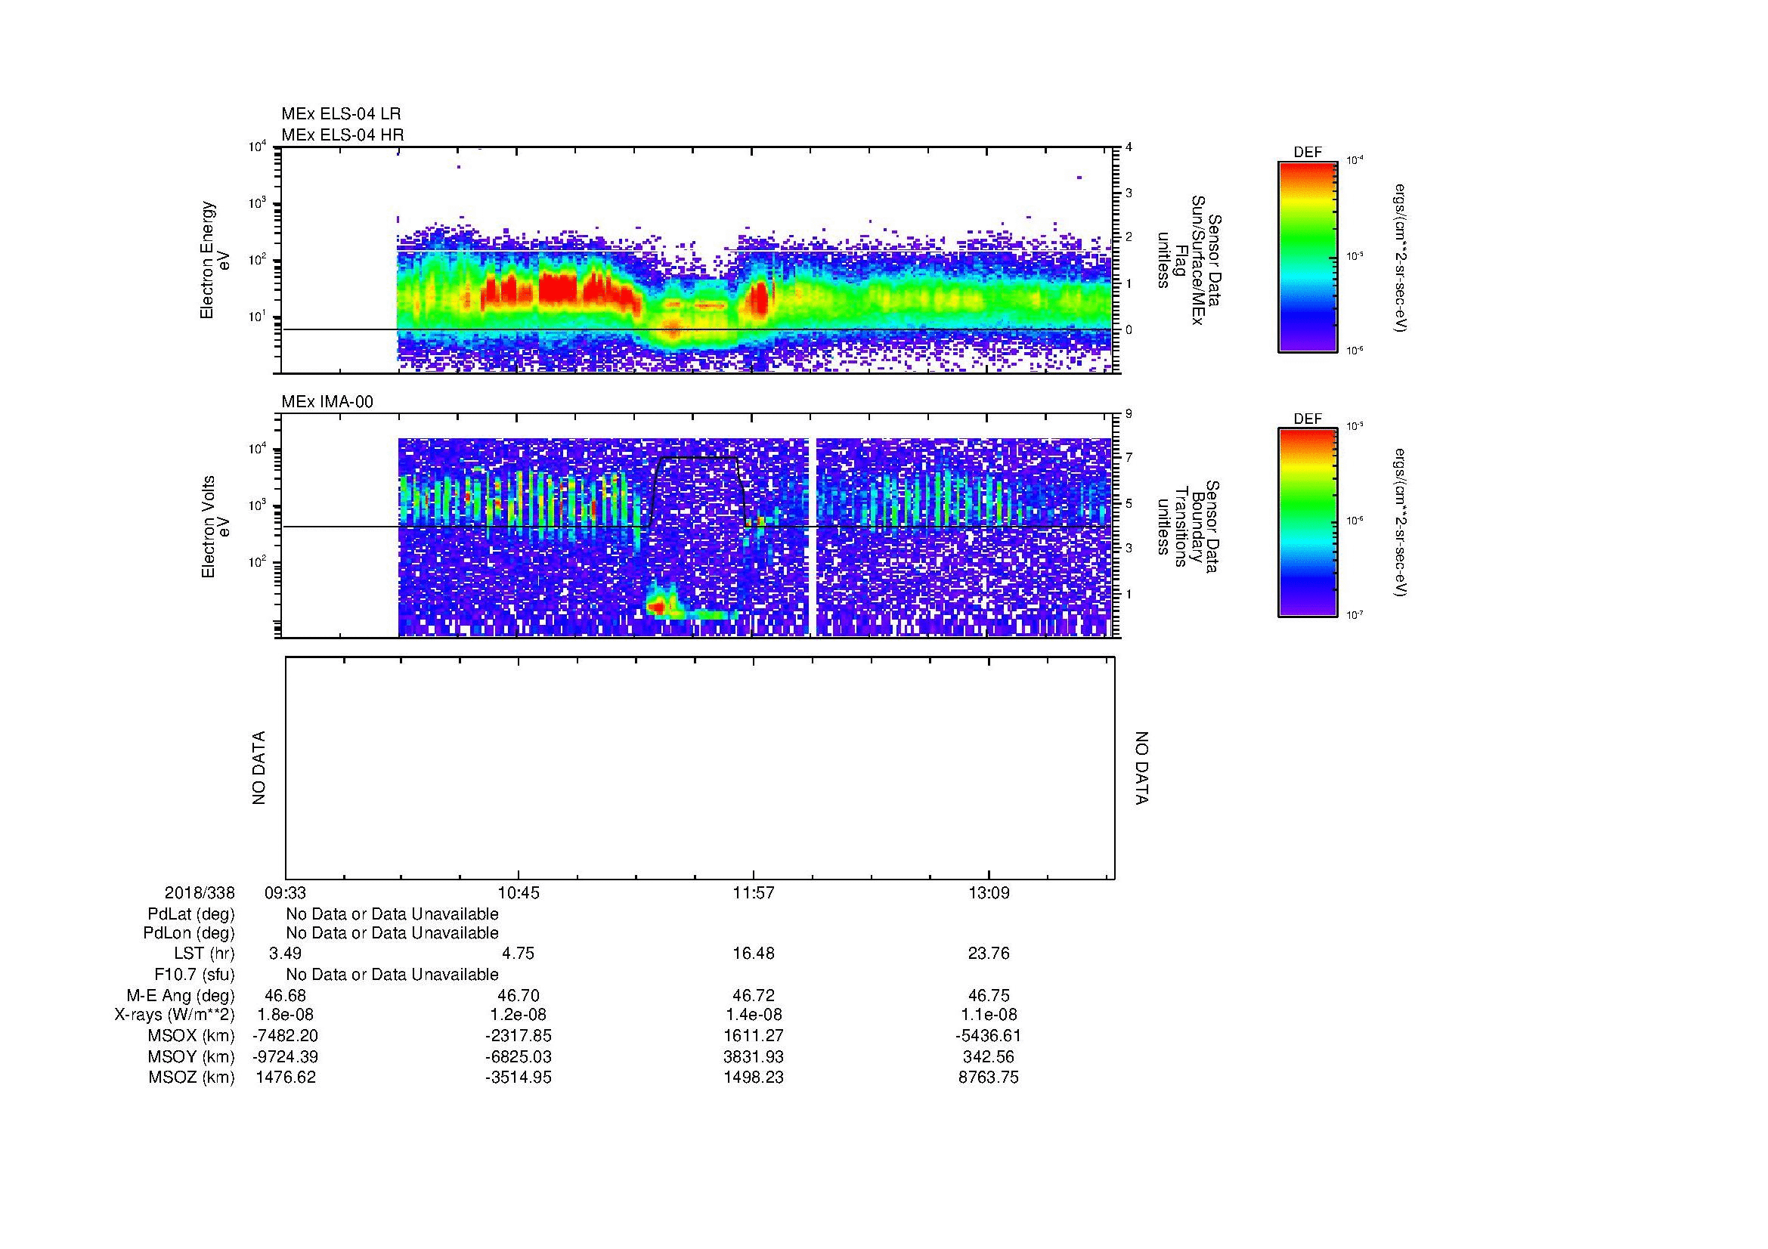This screenshot has width=1768, height=1249.
Task: Click the time tick label '10:45'
Action: click(519, 892)
